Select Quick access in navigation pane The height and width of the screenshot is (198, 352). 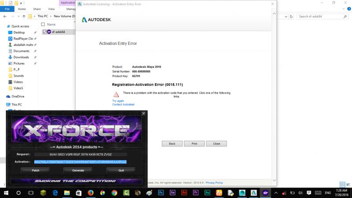tap(20, 26)
